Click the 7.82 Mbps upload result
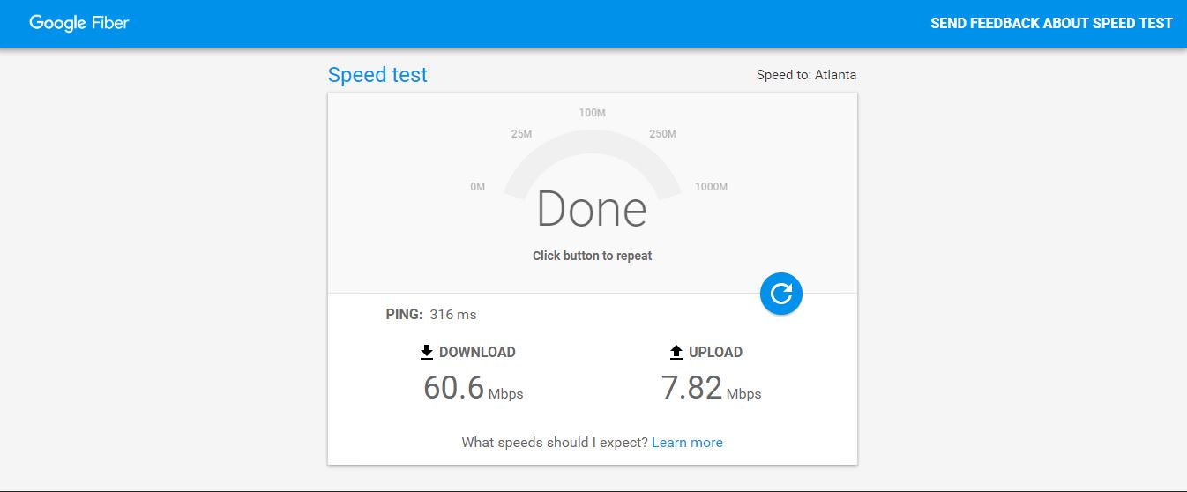Image resolution: width=1187 pixels, height=492 pixels. coord(711,388)
